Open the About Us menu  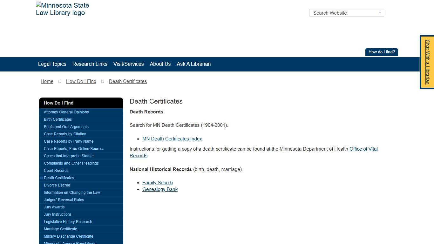point(160,64)
